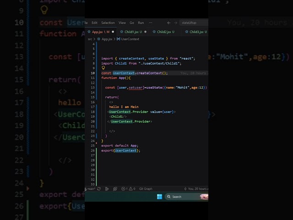Screen dimensions: 293x220
Task: Click 'export default App;' on line 25
Action: 120,146
